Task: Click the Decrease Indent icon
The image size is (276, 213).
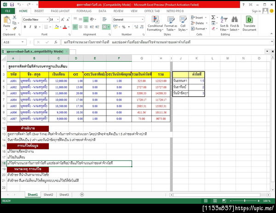Action: tap(92, 27)
